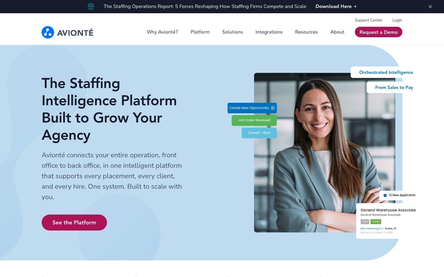Image resolution: width=444 pixels, height=277 pixels.
Task: Click the 500 Main St address line
Action: click(x=376, y=233)
